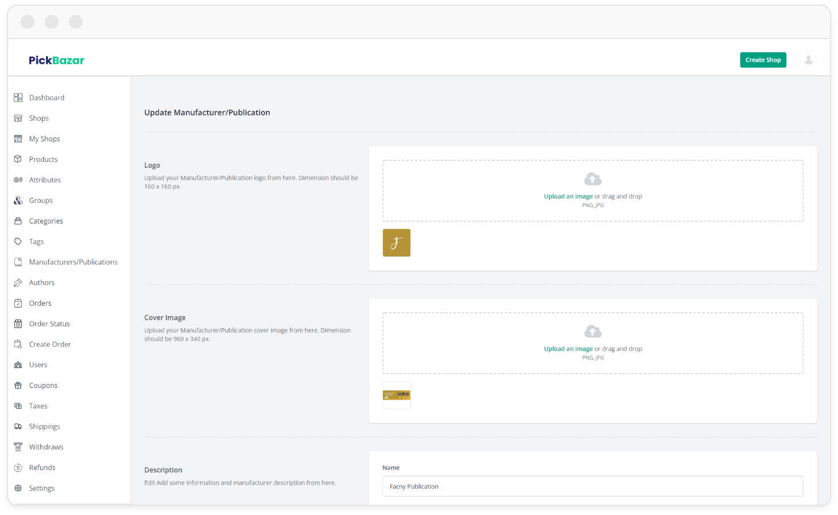The image size is (838, 515).
Task: Click the Create Shop button
Action: click(x=763, y=60)
